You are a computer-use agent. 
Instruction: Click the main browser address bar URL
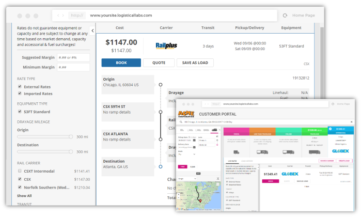pos(121,16)
